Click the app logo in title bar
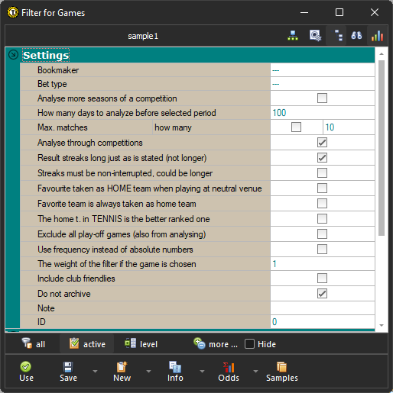Screen dimensions: 393x393 [x=12, y=12]
